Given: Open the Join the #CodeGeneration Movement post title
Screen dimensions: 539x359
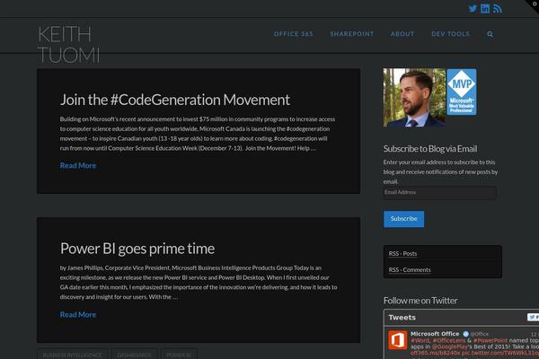Looking at the screenshot, I should (175, 100).
